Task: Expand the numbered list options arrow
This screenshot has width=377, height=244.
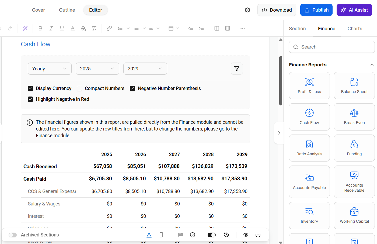Action: click(x=128, y=28)
